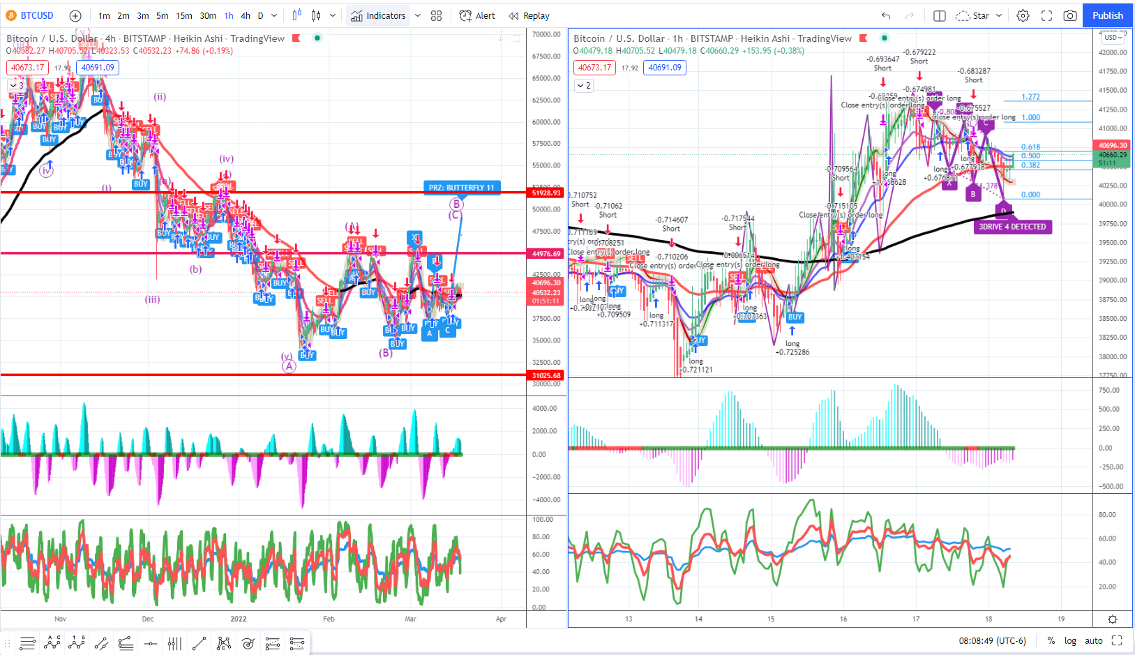Select the red 51928.93 price line label
This screenshot has width=1135, height=655.
pyautogui.click(x=546, y=193)
